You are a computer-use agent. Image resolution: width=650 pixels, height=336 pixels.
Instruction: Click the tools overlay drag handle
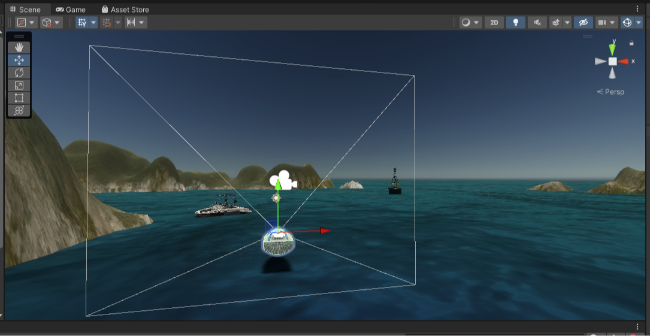tap(19, 37)
